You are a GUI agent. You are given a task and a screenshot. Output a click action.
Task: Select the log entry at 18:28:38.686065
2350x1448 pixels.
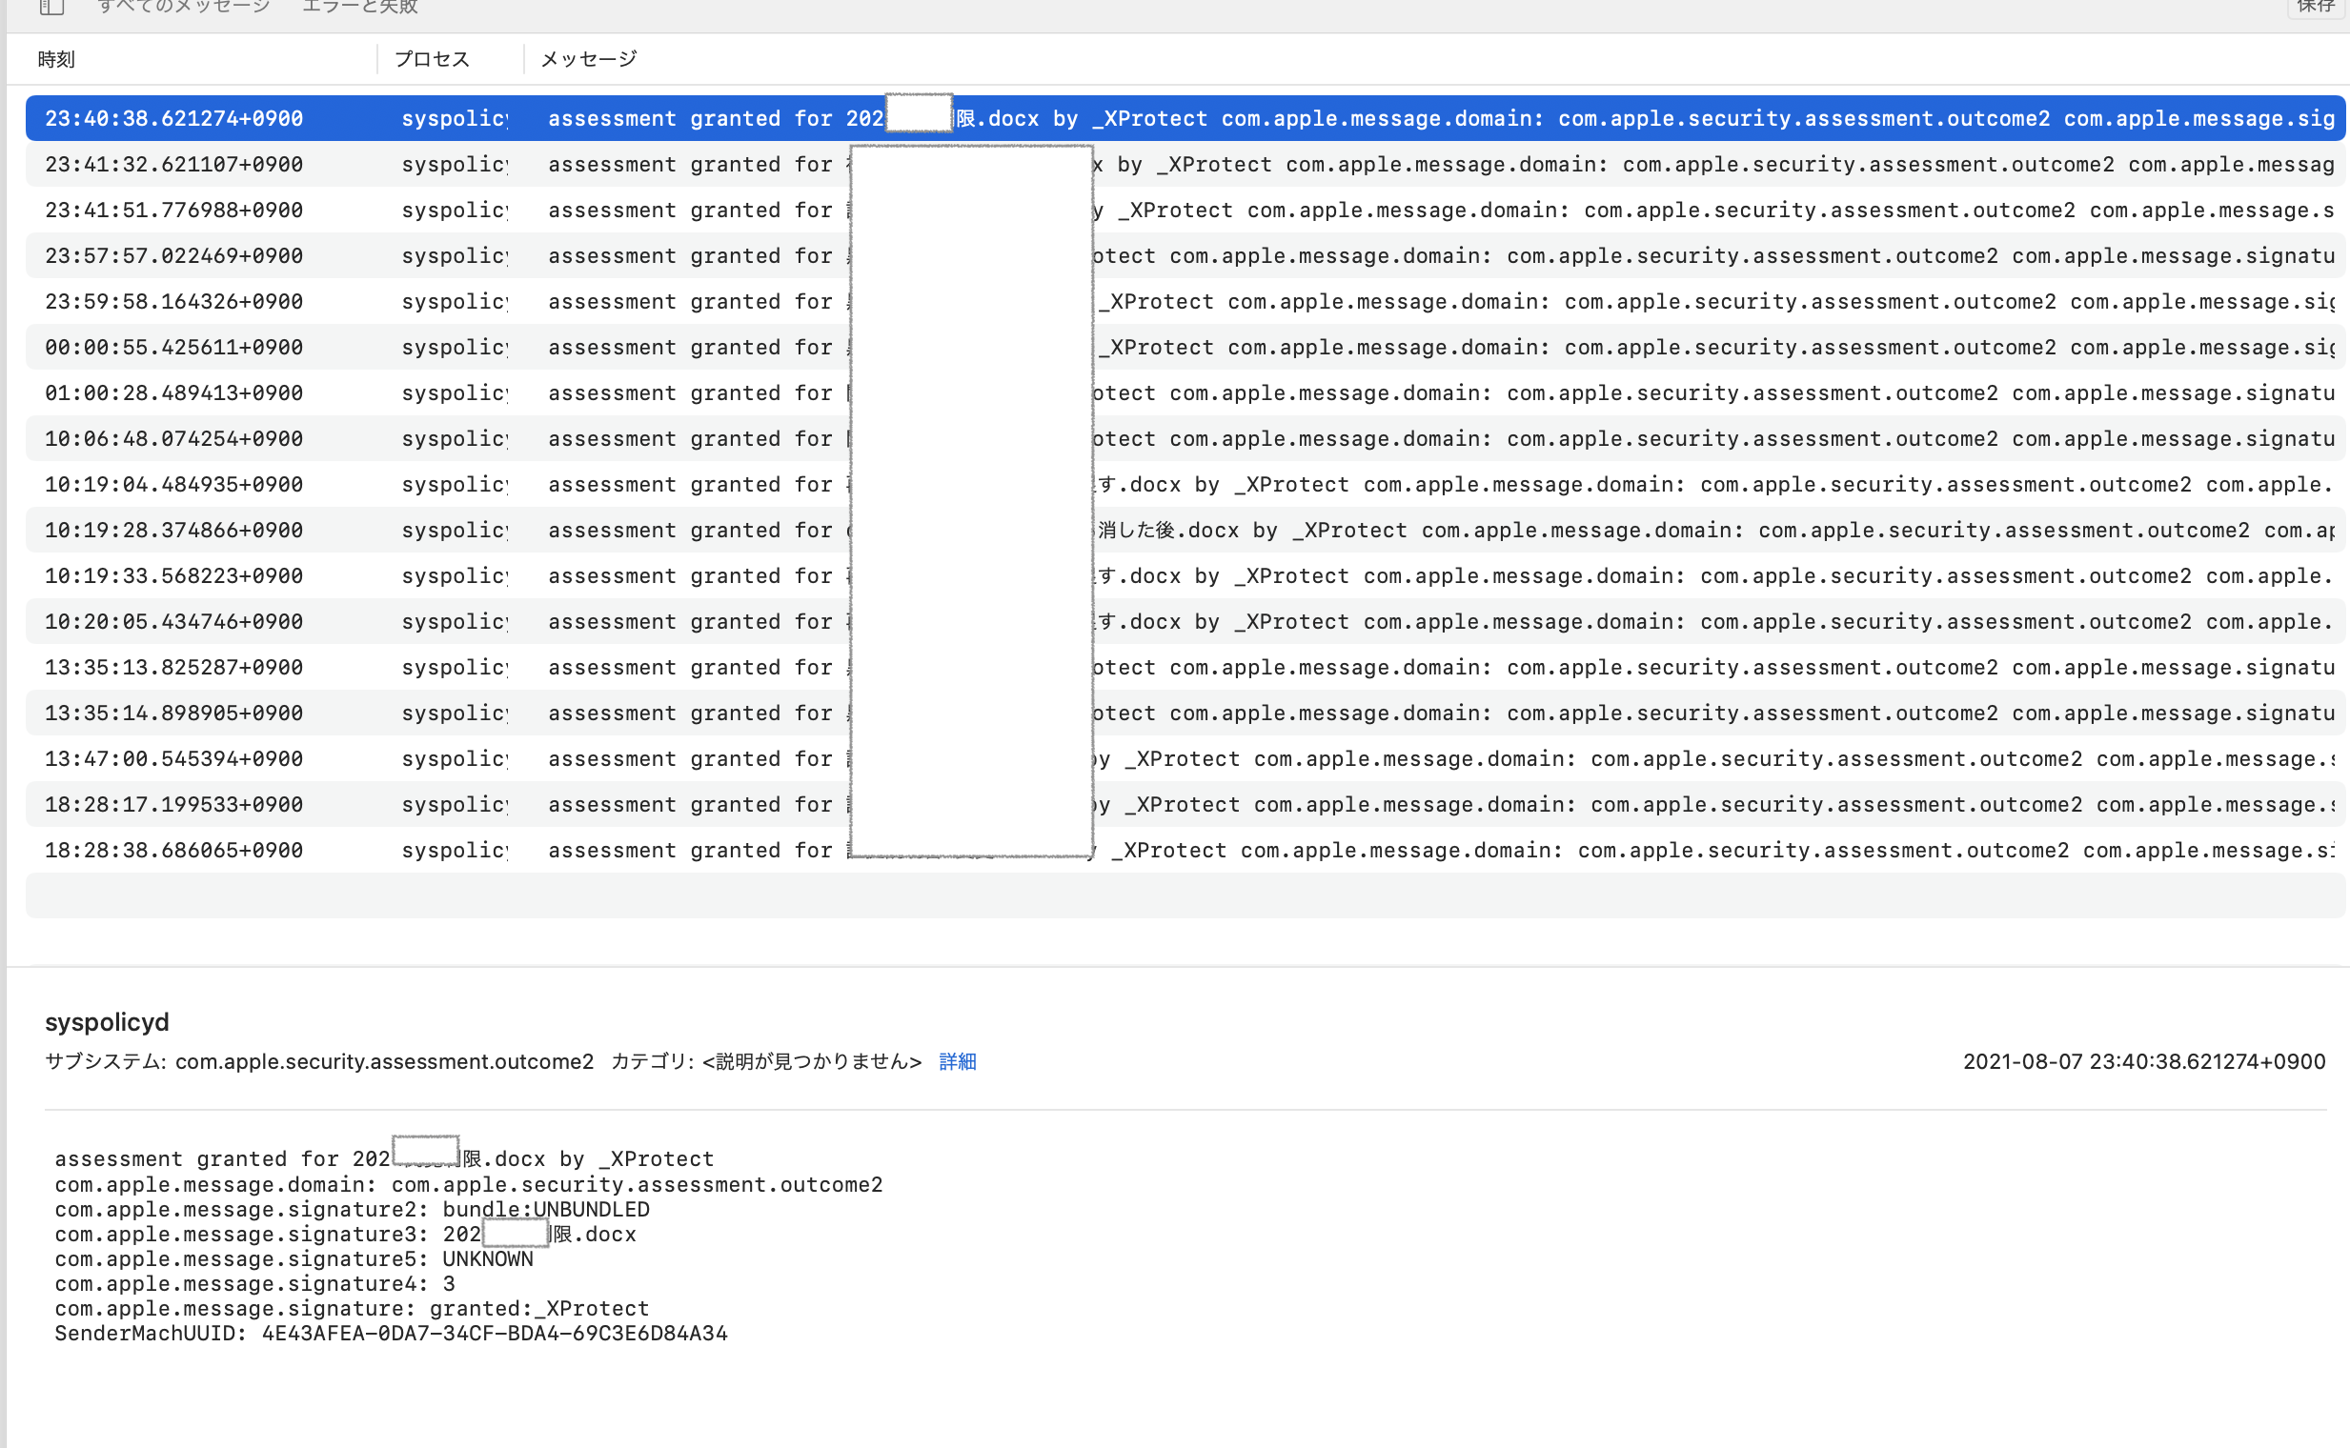pyautogui.click(x=173, y=851)
